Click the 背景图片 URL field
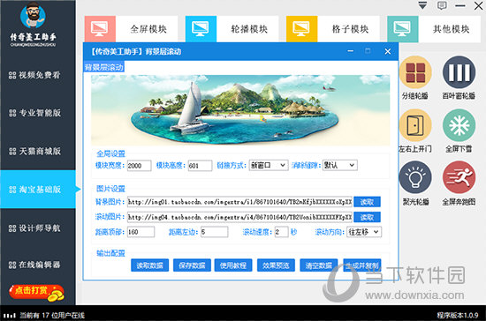This screenshot has width=486, height=321. 239,202
